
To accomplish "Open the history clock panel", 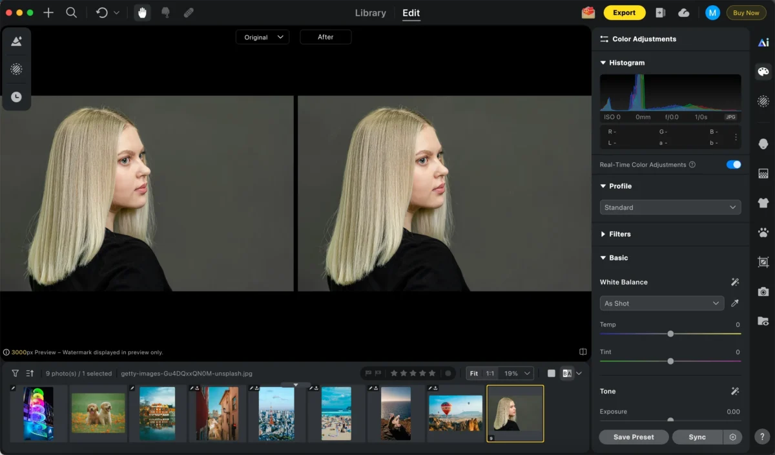I will click(16, 97).
